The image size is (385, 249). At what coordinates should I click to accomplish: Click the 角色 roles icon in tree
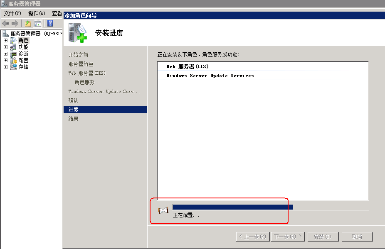[x=13, y=40]
